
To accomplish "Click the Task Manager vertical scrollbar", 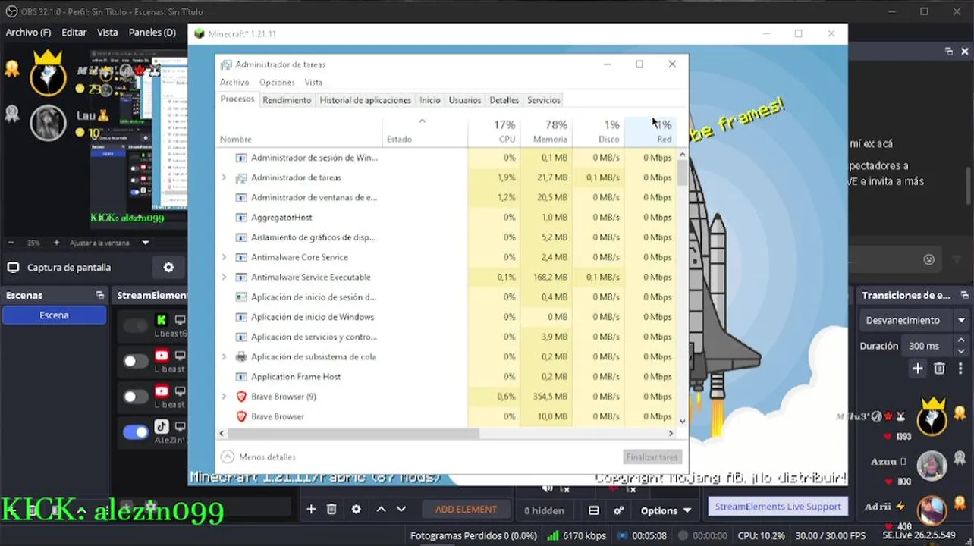I will click(682, 173).
